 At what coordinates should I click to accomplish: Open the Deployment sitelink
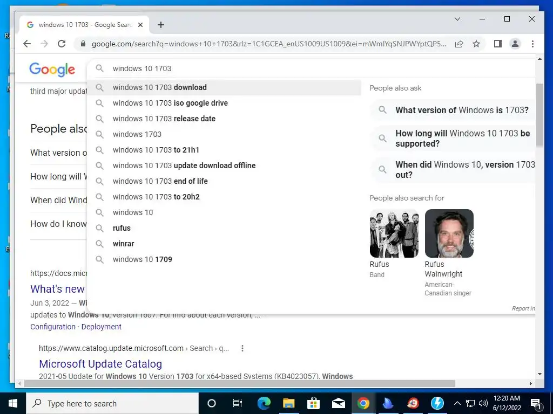pyautogui.click(x=101, y=327)
